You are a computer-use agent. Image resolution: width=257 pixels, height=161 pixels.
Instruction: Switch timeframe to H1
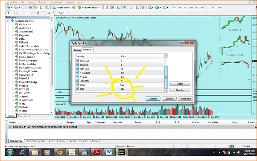click(197, 7)
